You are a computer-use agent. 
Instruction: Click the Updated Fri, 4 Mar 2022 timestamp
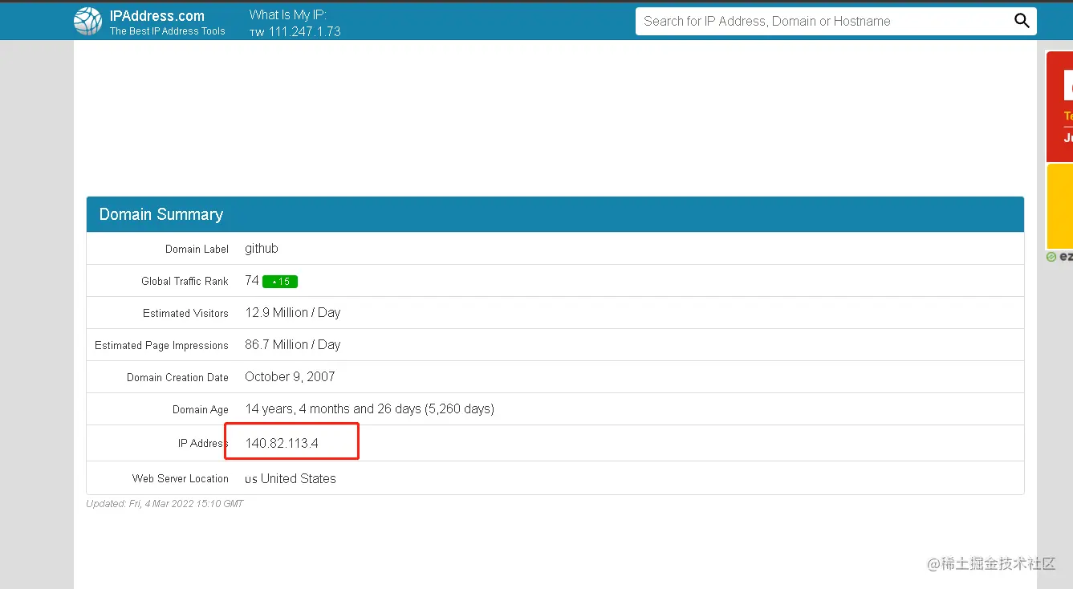(x=165, y=504)
